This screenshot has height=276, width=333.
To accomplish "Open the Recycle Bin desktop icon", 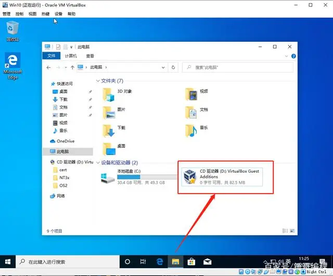I will point(12,31).
